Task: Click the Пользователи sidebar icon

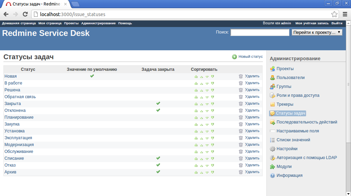Action: pos(273,78)
